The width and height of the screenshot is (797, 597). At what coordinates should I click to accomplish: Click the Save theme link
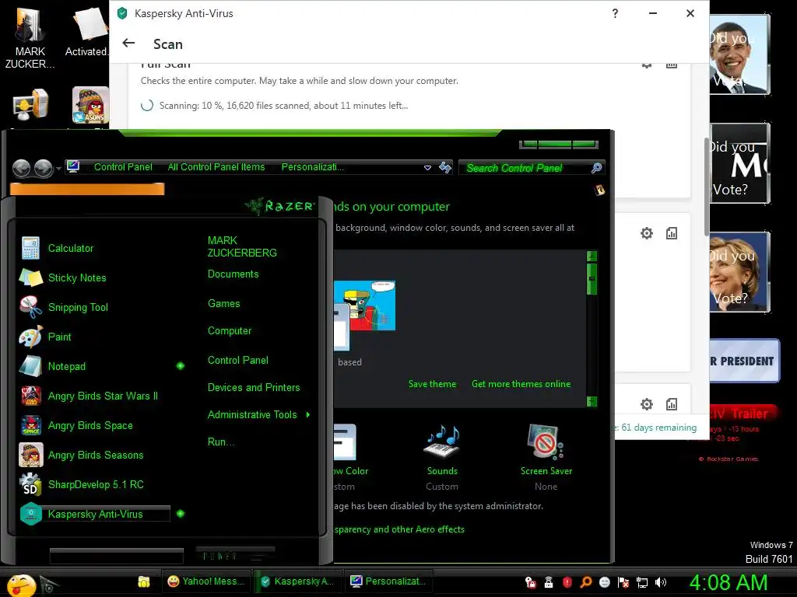tap(432, 384)
